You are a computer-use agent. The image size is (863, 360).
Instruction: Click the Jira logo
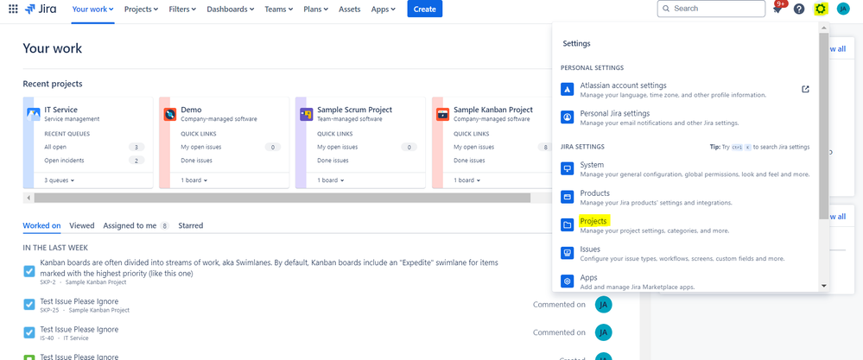pyautogui.click(x=41, y=9)
